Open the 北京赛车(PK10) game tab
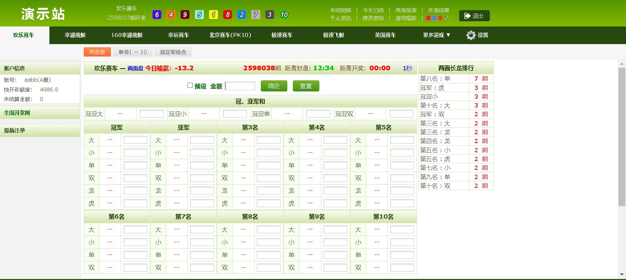This screenshot has height=280, width=626. point(230,35)
